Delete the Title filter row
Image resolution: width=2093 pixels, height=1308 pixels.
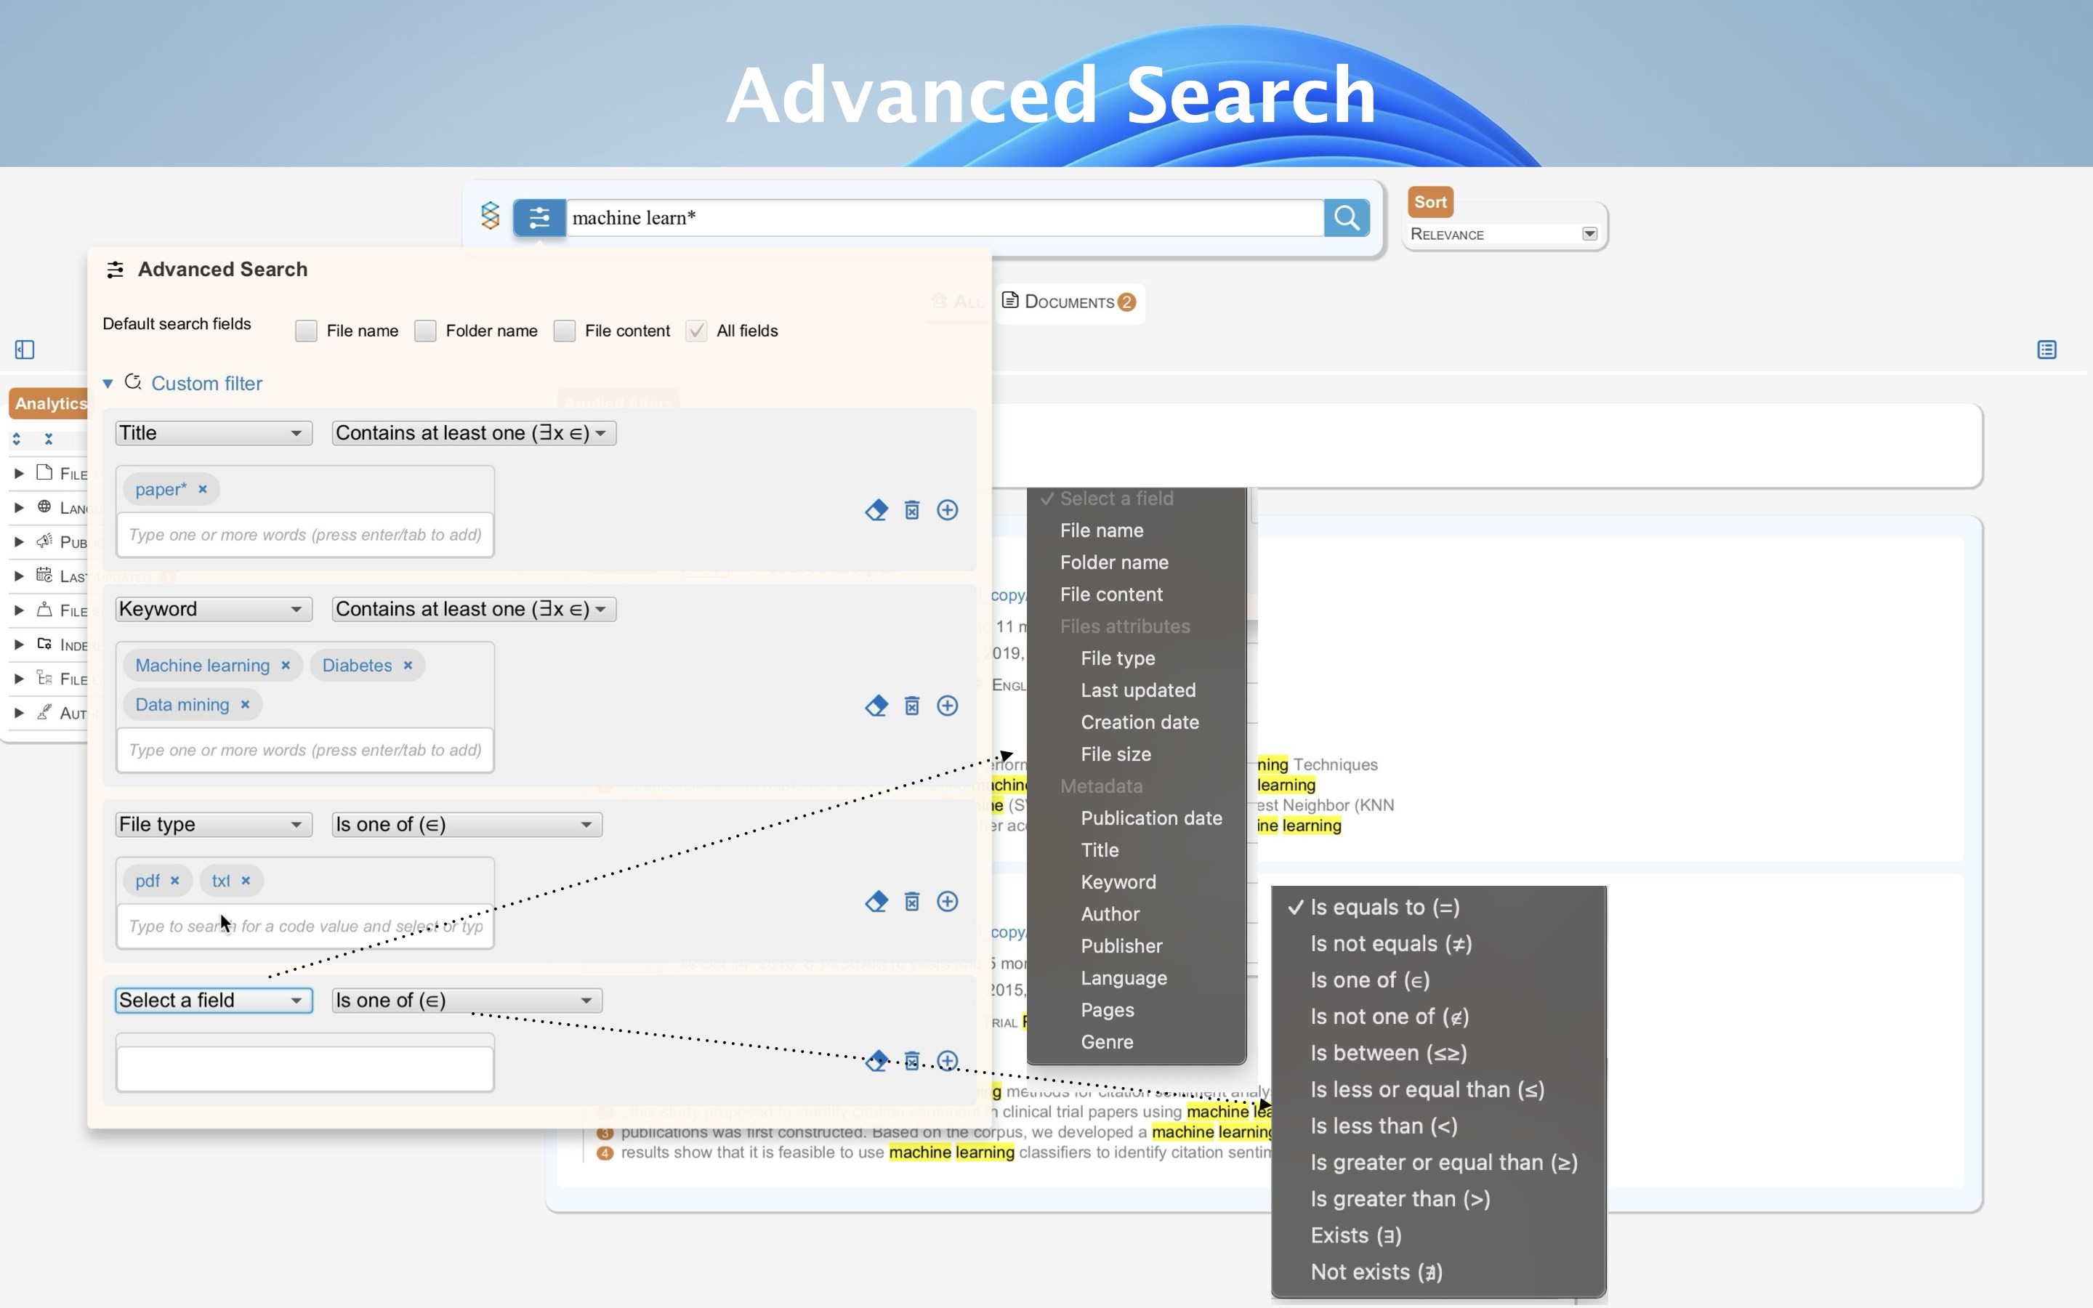(911, 510)
